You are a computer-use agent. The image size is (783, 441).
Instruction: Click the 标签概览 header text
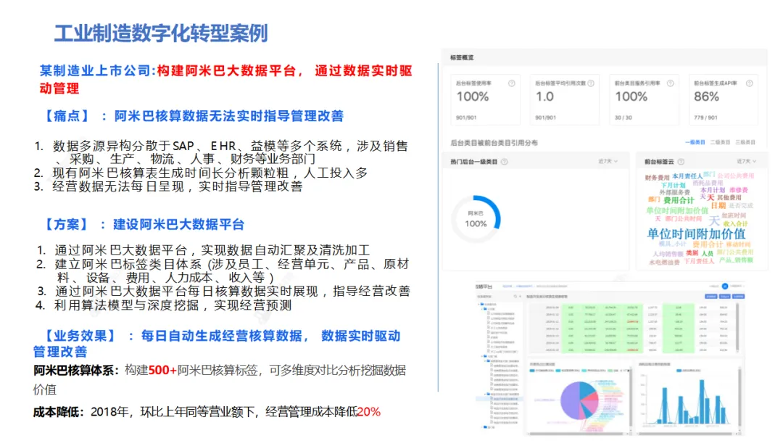pyautogui.click(x=462, y=57)
